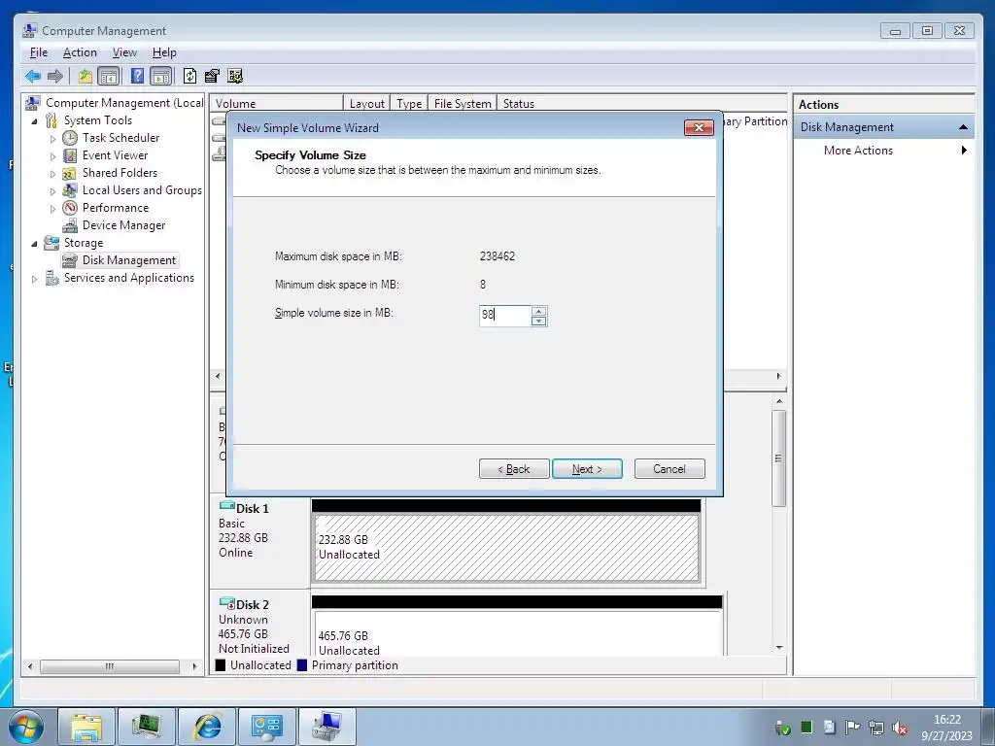Click Next in the volume wizard
This screenshot has width=995, height=746.
click(587, 469)
